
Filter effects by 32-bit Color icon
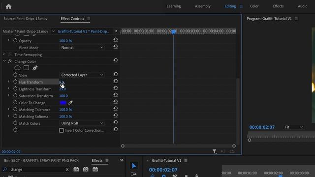click(86, 169)
